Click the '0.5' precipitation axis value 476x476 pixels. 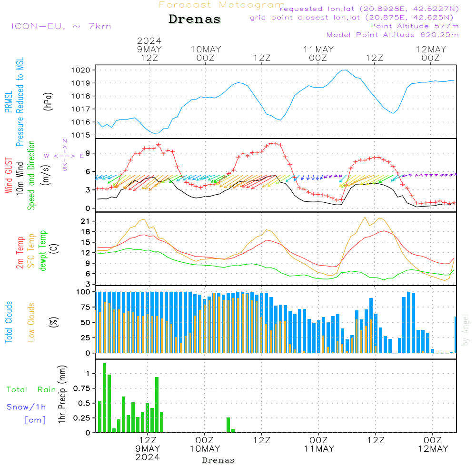click(x=84, y=403)
